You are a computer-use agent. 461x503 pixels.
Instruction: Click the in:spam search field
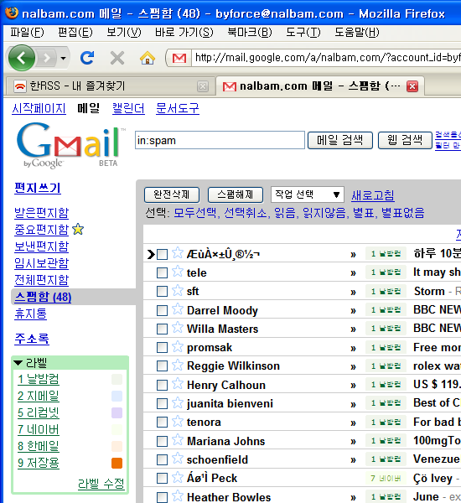tap(220, 140)
